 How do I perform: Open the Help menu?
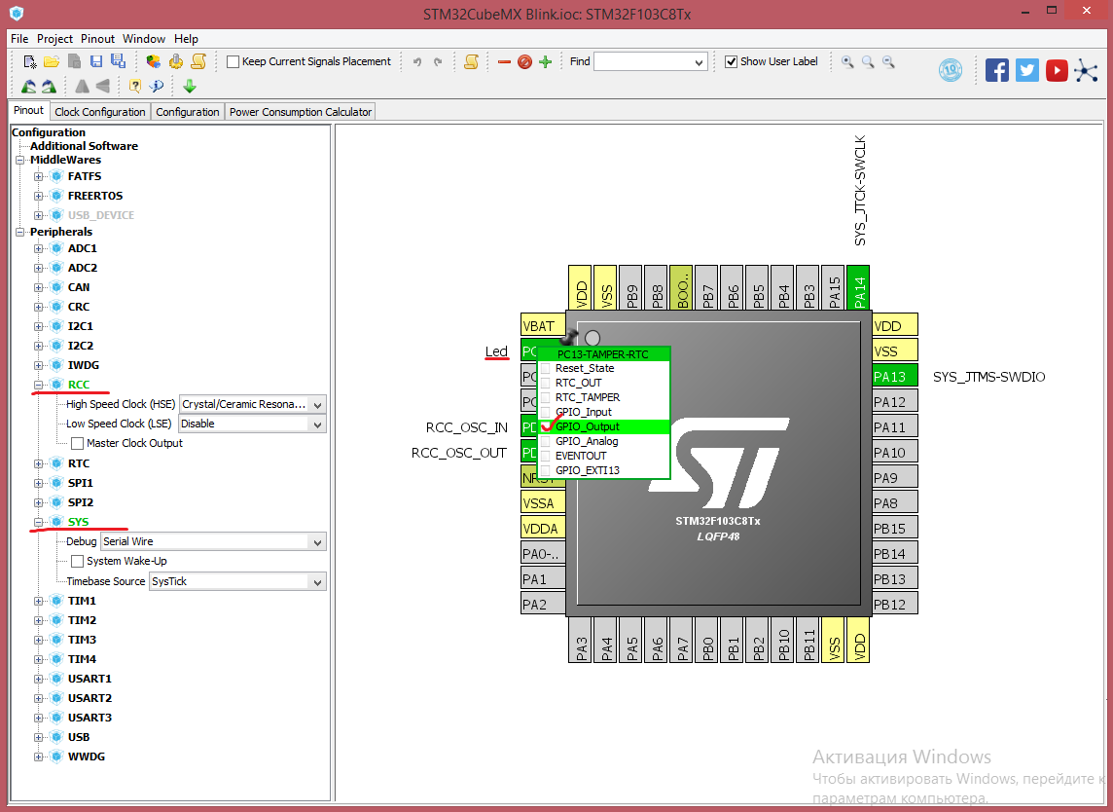pyautogui.click(x=186, y=39)
